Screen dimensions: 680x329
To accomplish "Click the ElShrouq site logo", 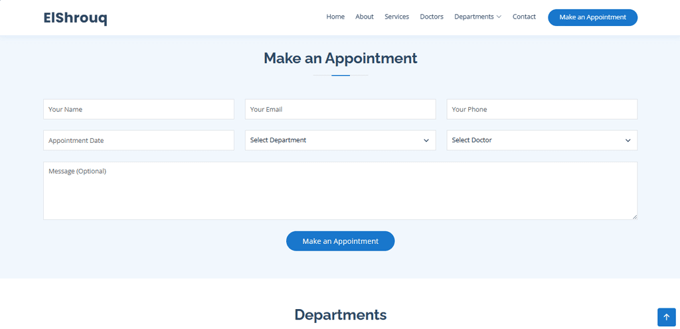I will click(x=75, y=18).
